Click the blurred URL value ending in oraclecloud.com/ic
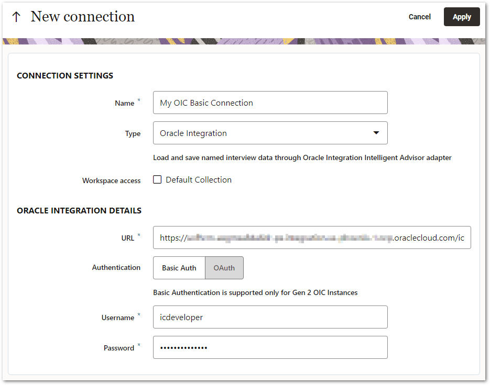 click(x=312, y=237)
